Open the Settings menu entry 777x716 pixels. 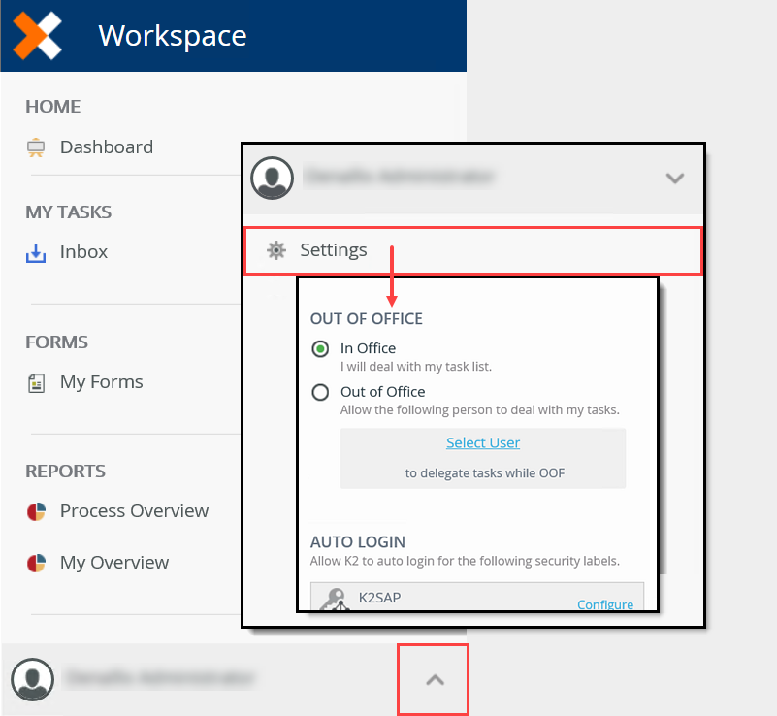(335, 249)
